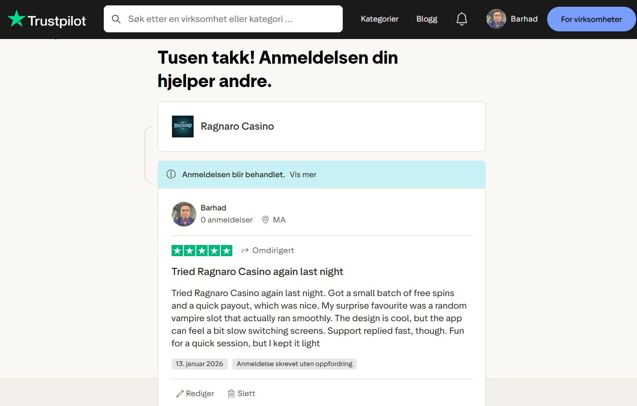Screen dimensions: 637x406
Task: Open the notifications bell
Action: tap(462, 19)
